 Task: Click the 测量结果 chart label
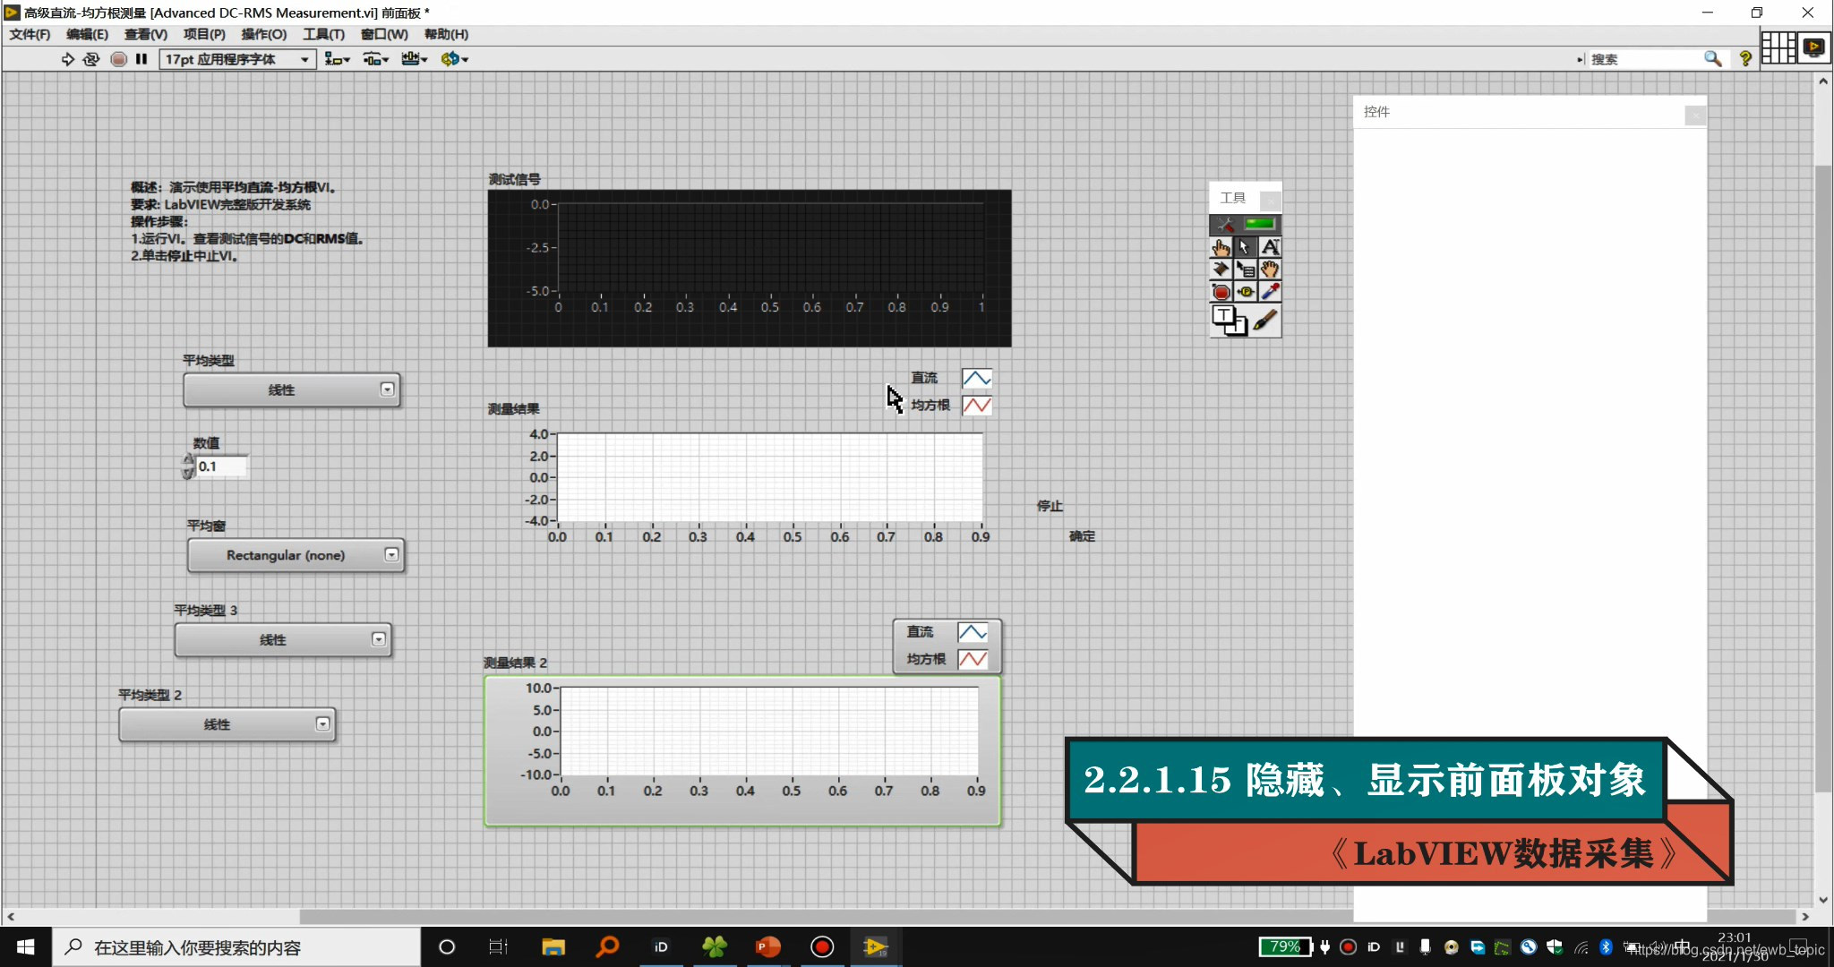click(514, 409)
